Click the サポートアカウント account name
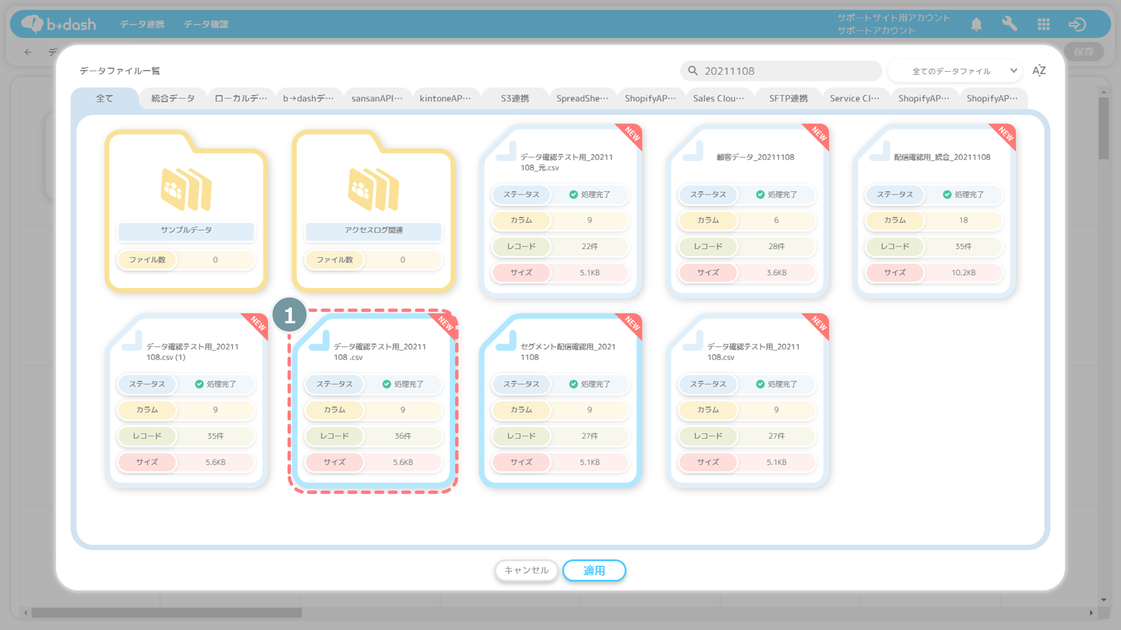This screenshot has width=1121, height=630. click(x=877, y=30)
